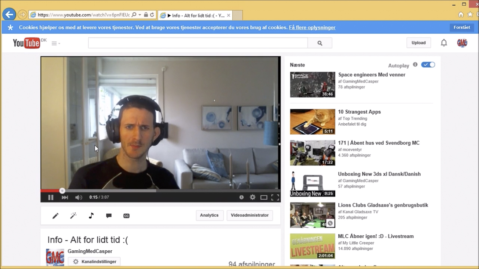Open the Space engineers Med venner title
Screen dimensions: 479x269
coord(372,75)
